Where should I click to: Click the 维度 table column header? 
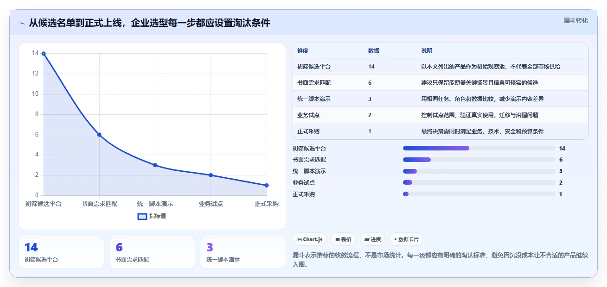click(x=303, y=51)
